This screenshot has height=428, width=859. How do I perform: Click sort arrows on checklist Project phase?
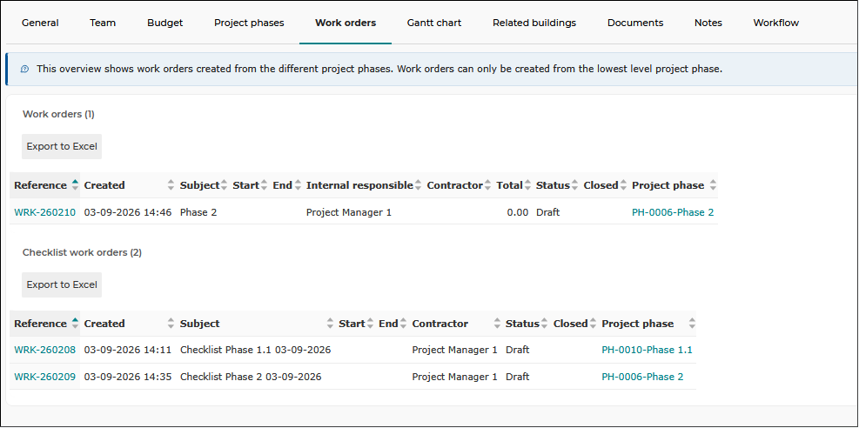click(693, 324)
